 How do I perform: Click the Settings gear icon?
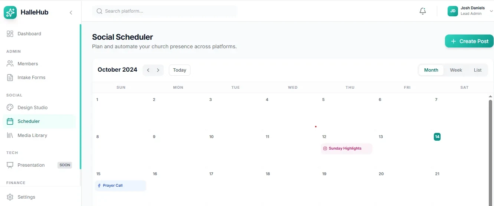[10, 197]
